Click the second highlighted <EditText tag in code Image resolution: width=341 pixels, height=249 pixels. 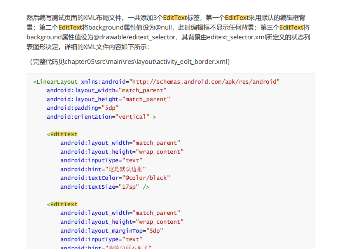pos(62,204)
